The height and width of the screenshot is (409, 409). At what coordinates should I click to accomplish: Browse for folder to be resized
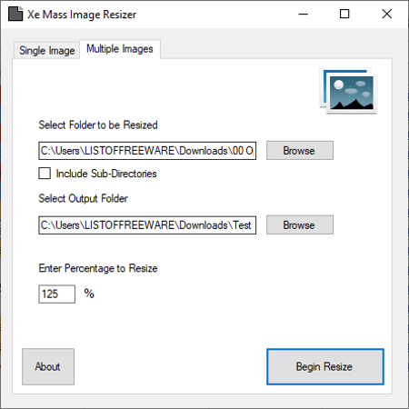coord(300,150)
